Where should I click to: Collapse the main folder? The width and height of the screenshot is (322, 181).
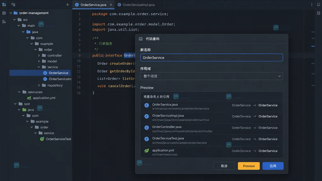tap(19, 26)
